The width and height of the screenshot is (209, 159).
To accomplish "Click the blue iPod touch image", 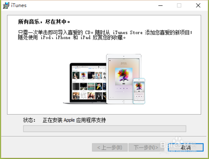I will 139,91.
